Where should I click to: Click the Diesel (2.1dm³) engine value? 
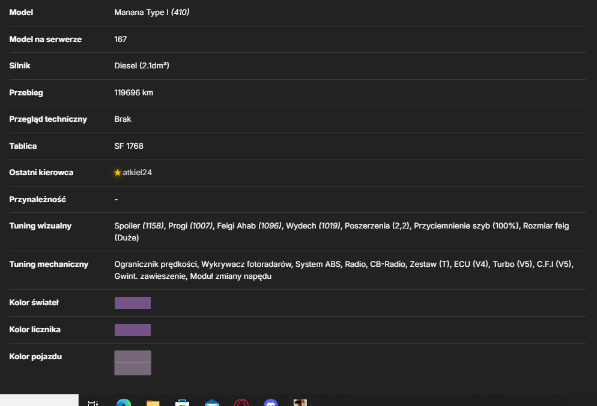[142, 66]
